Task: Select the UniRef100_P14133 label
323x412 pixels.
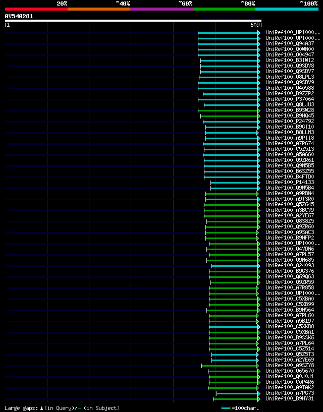Action: pyautogui.click(x=290, y=182)
